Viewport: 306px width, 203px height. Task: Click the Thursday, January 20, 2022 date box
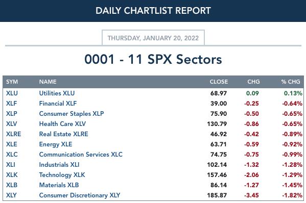(x=153, y=38)
